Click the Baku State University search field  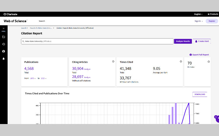click(x=97, y=41)
